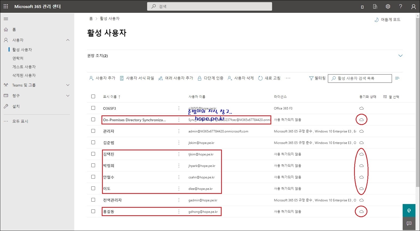Go to 홈 breadcrumb link
Image resolution: width=420 pixels, height=231 pixels.
(91, 18)
